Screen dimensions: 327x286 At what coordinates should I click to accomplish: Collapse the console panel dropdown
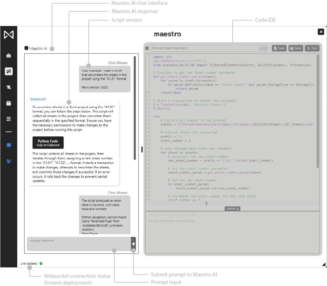232,209
